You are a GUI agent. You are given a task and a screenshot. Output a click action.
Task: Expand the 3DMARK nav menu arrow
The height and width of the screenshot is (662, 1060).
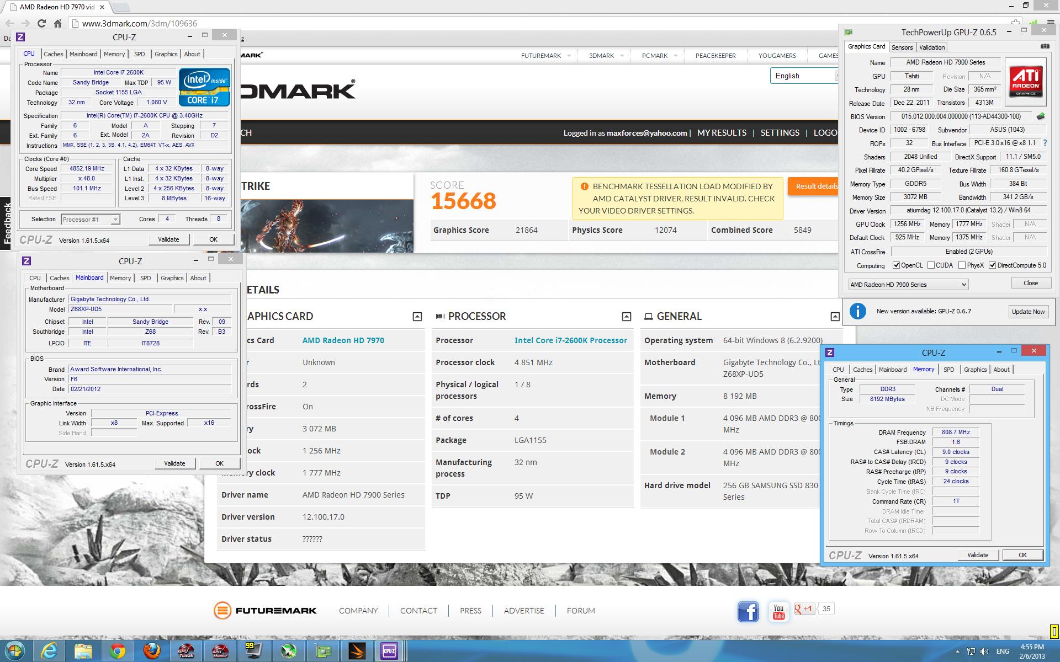pos(622,56)
